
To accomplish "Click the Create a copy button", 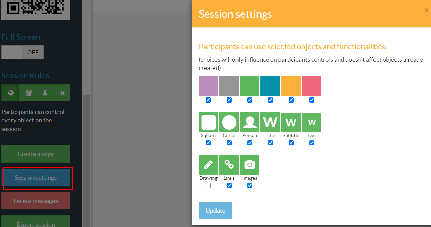I will click(x=36, y=154).
